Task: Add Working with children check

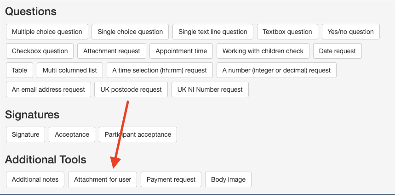Action: point(263,51)
